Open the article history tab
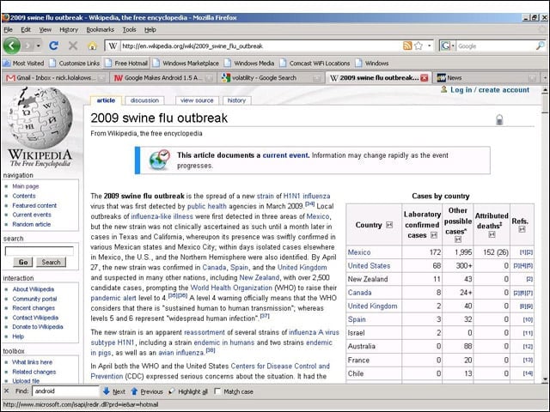The image size is (550, 412). click(x=237, y=100)
